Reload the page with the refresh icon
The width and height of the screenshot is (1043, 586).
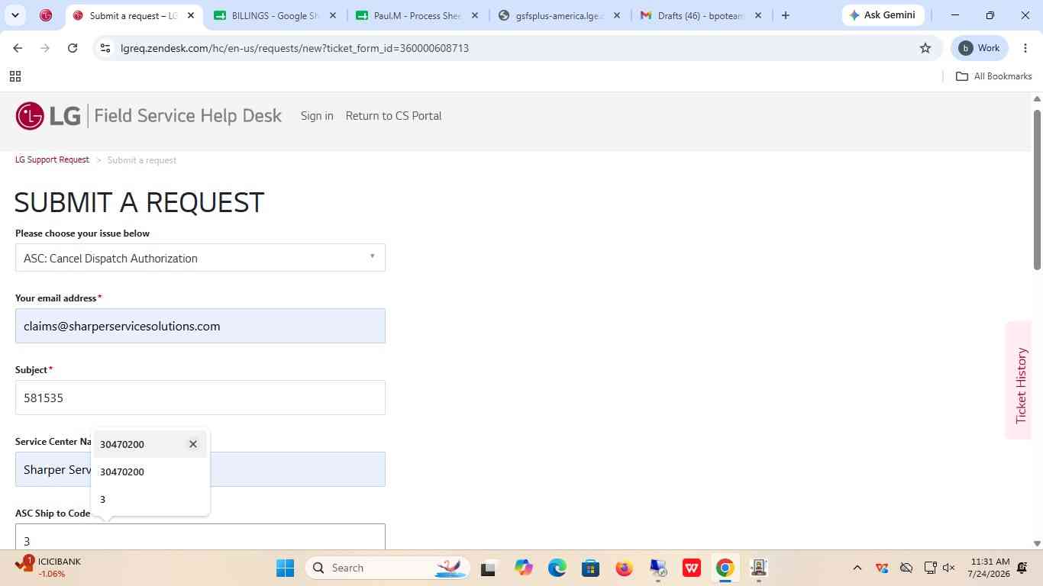[73, 48]
